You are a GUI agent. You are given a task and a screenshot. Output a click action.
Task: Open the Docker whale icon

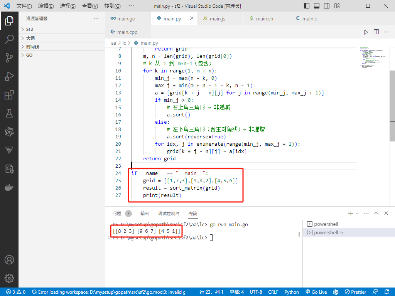point(9,188)
